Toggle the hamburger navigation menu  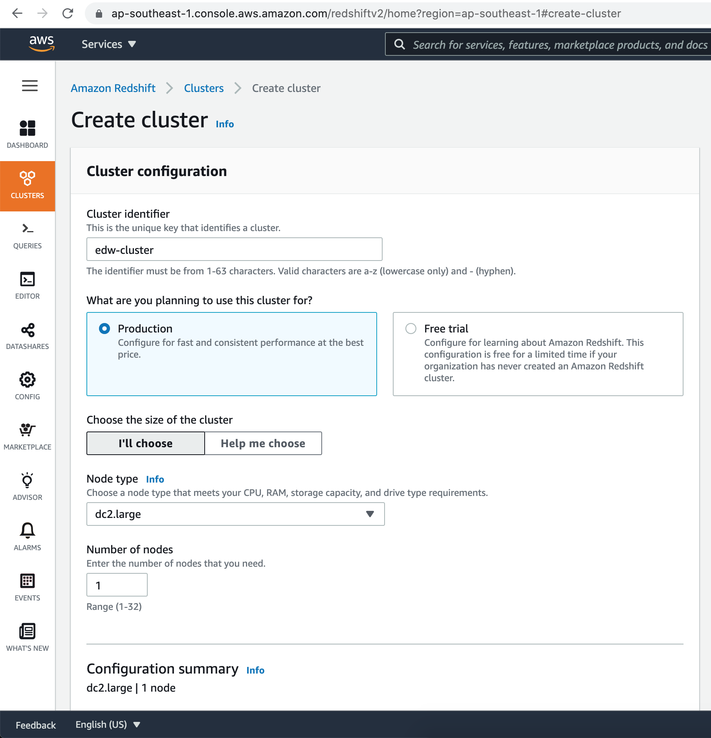click(x=29, y=86)
